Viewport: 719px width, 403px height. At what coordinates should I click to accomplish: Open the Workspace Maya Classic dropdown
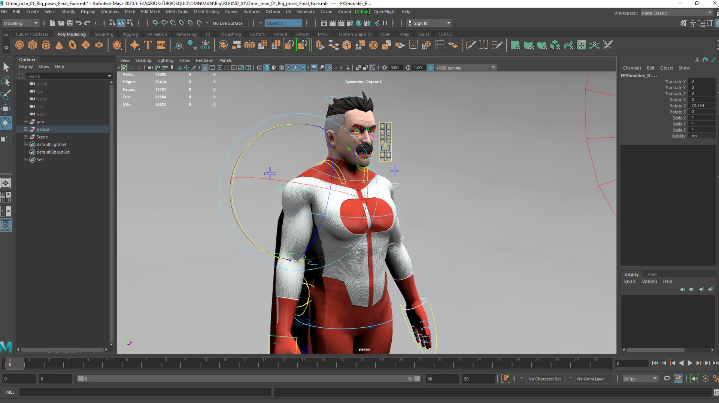tap(676, 13)
